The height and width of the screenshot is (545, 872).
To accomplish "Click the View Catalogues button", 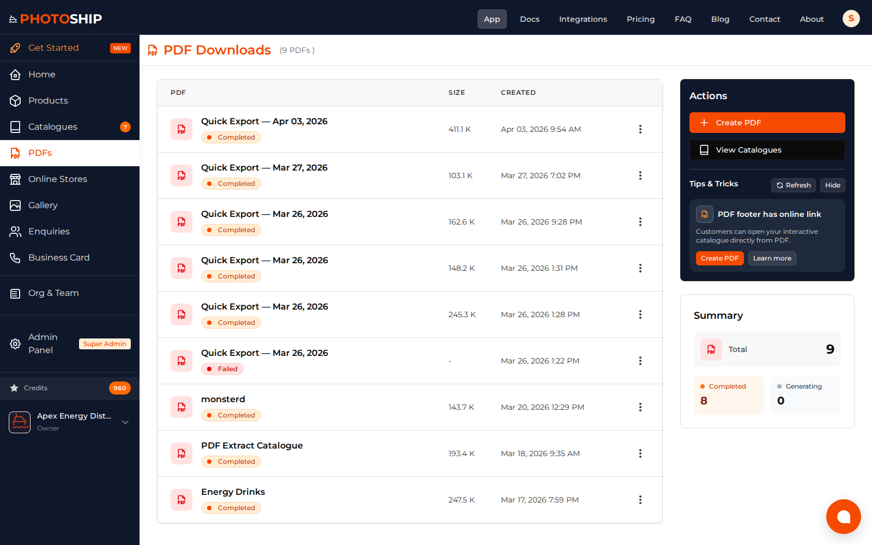I will click(767, 150).
